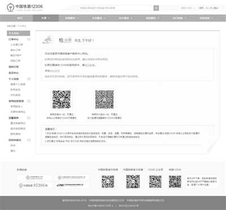Viewport: 226px width, 210px height.
Task: Click the 友情链接 footer heading
Action: (x=21, y=170)
